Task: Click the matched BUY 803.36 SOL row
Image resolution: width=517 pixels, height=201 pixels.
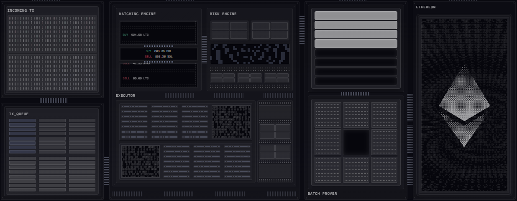Action: 159,51
